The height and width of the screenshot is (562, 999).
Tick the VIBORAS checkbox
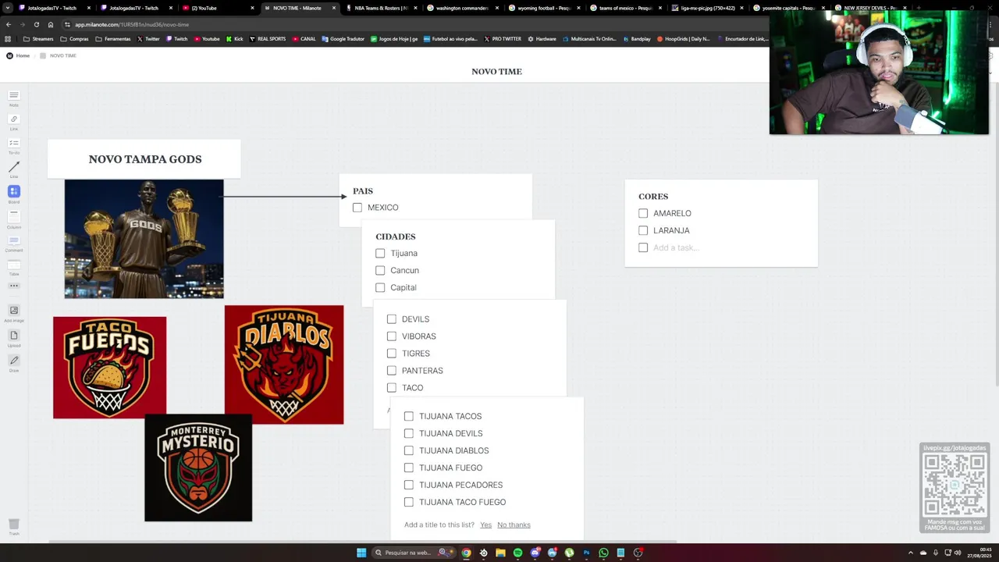tap(392, 336)
